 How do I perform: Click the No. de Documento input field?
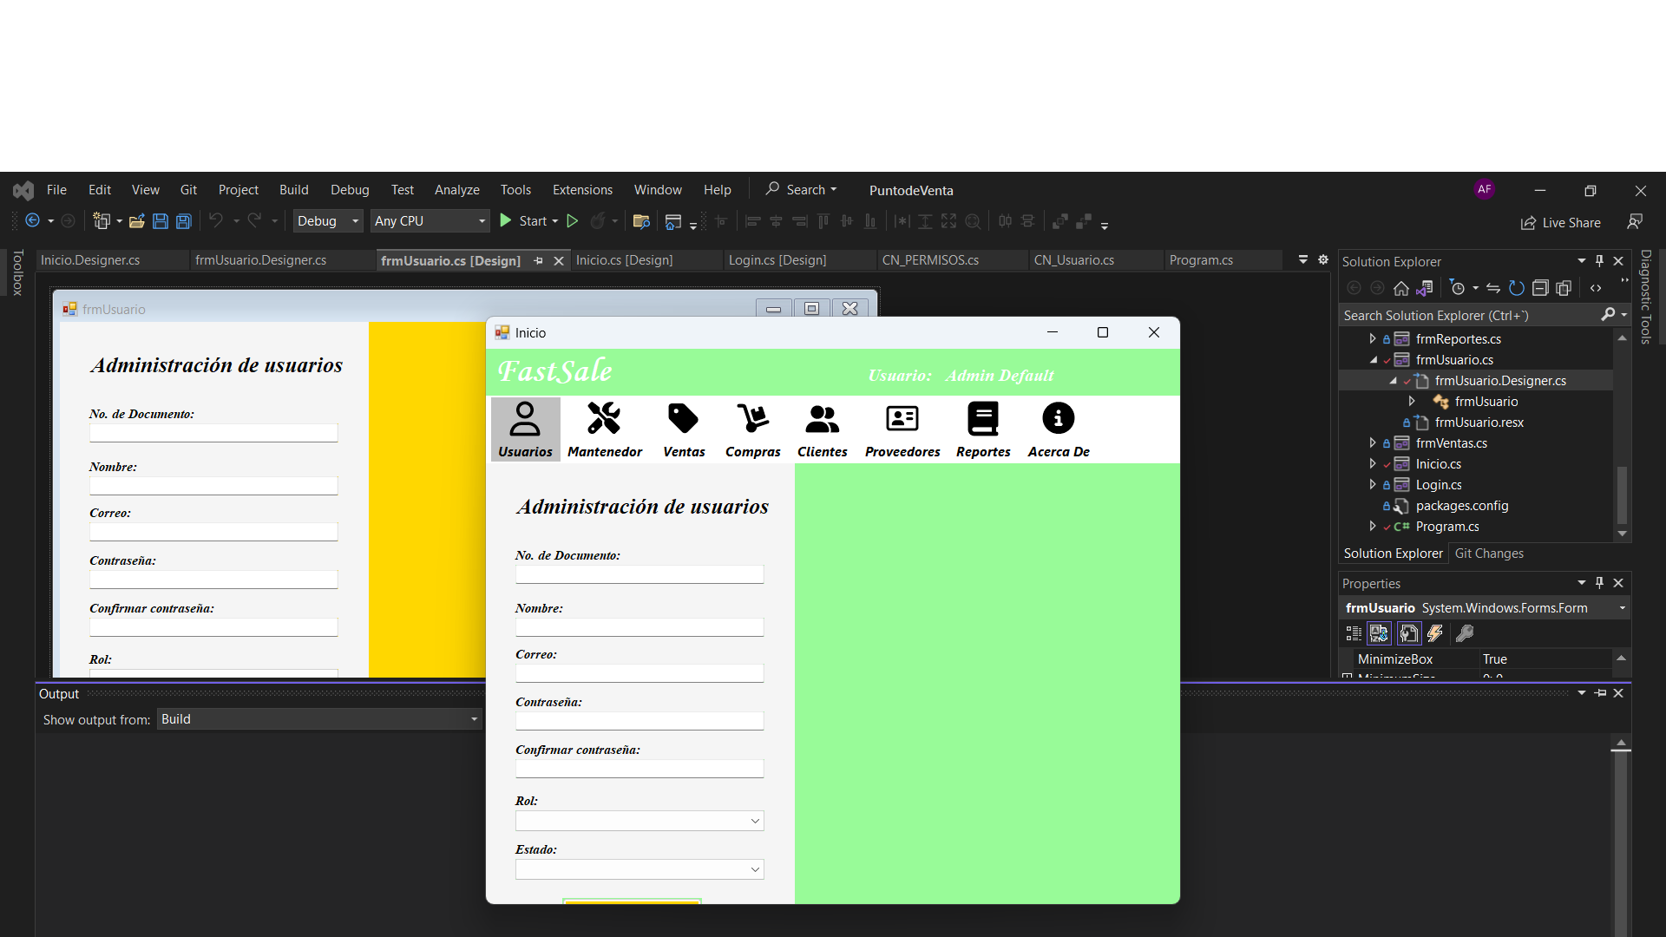pos(640,573)
